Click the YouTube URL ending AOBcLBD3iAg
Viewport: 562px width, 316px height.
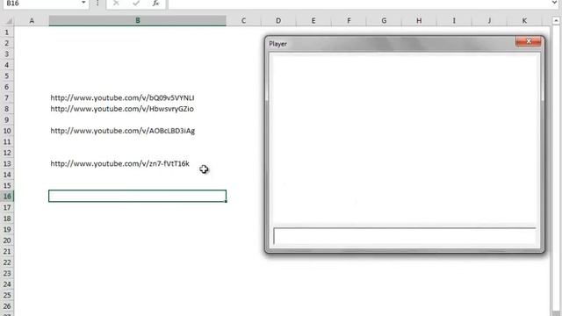pos(123,131)
